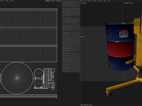Select the UV Weld and Move tool
This screenshot has height=106, width=142.
pyautogui.click(x=70, y=13)
